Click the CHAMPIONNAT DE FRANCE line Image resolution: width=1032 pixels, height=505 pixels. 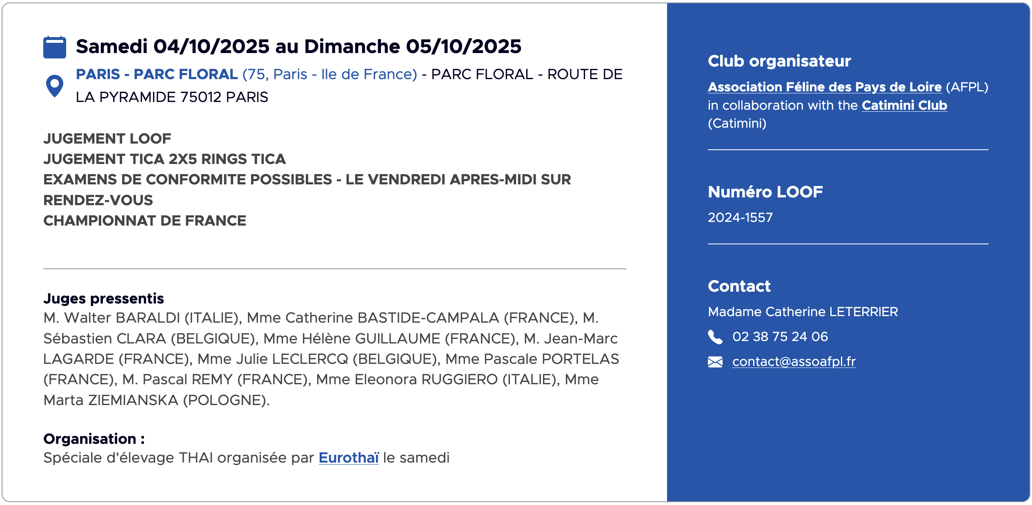pyautogui.click(x=145, y=221)
